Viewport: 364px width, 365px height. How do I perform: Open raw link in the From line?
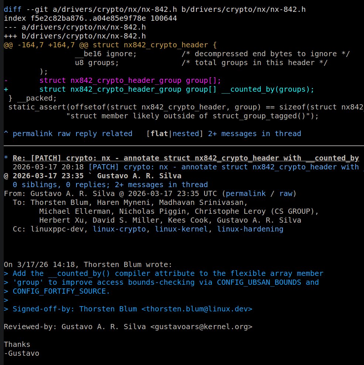286,193
